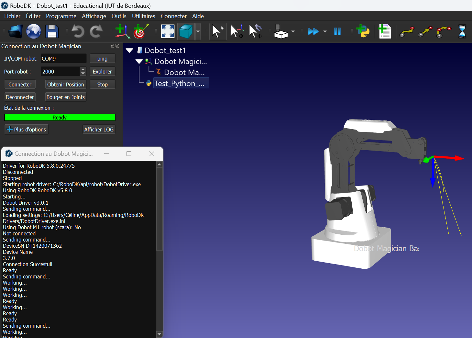Add a Python program using the toolbar icon
Image resolution: width=472 pixels, height=338 pixels.
[363, 32]
